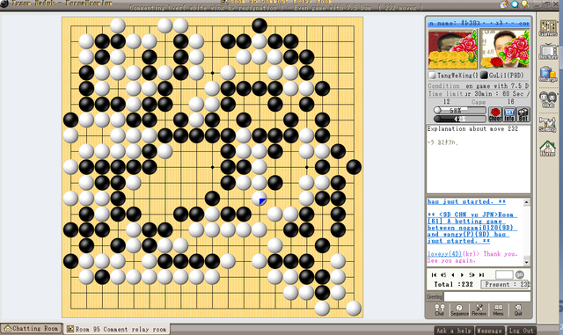Image resolution: width=563 pixels, height=335 pixels.
Task: Switch to Chatting Room tab
Action: pyautogui.click(x=32, y=329)
